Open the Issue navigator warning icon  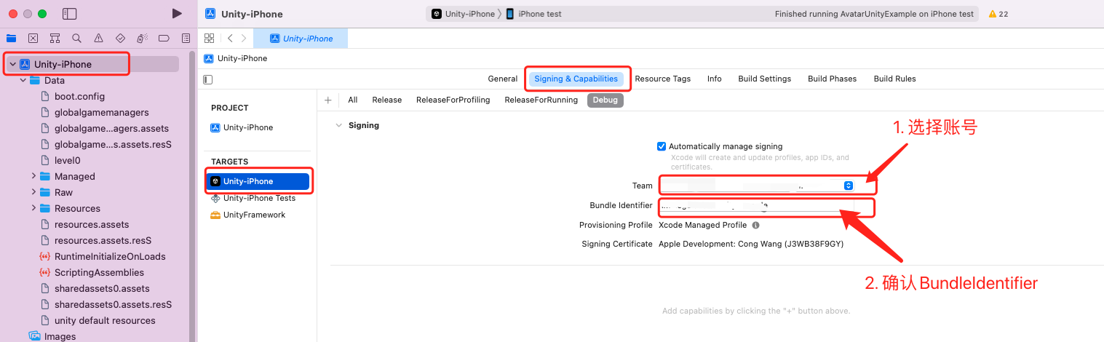(98, 39)
